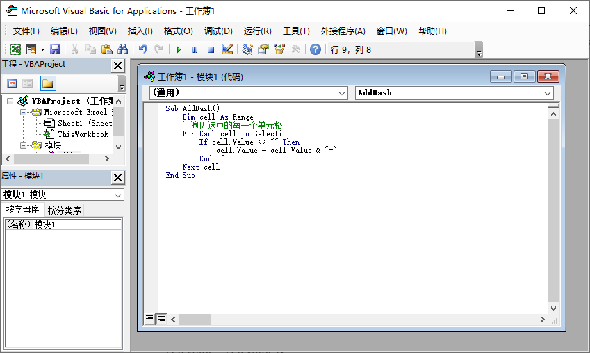Switch to Microsoft Excel view icon

coord(15,49)
